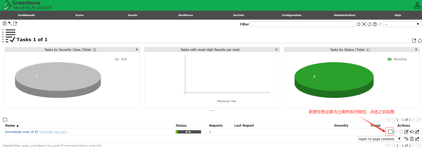Close Tasks by Severity Class chart
The height and width of the screenshot is (148, 422).
[137, 50]
